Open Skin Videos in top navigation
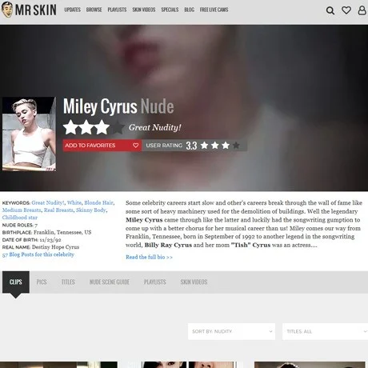This screenshot has width=368, height=368. (x=144, y=10)
